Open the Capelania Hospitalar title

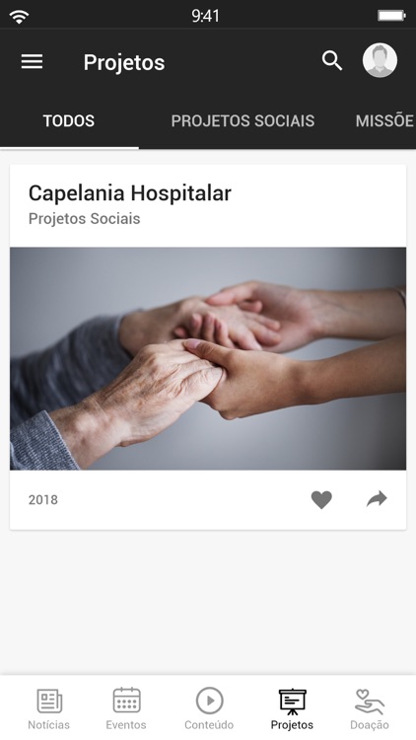pos(130,193)
